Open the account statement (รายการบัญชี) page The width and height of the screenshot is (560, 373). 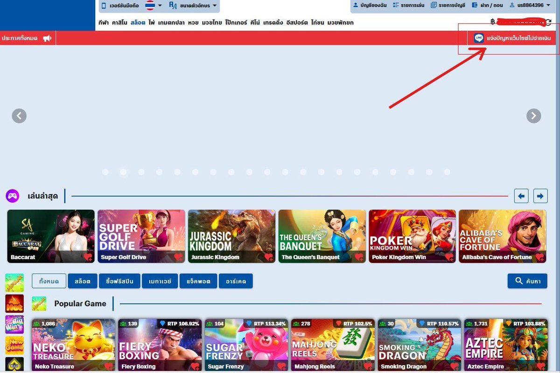click(x=448, y=6)
